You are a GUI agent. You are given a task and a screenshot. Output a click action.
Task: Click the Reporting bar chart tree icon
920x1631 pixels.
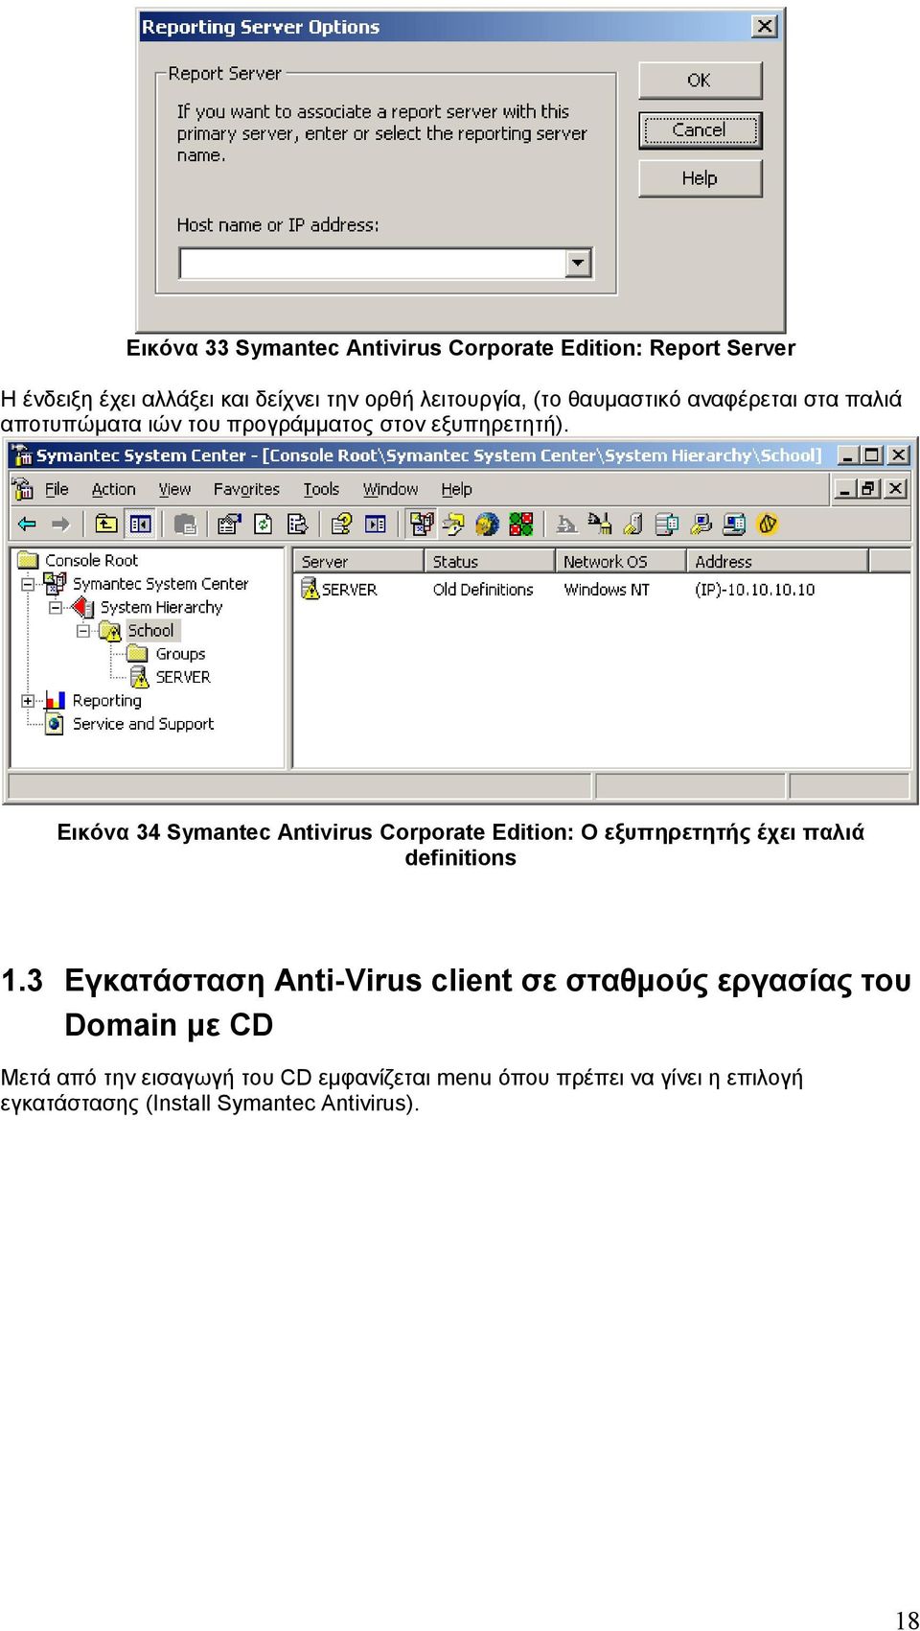[x=56, y=701]
